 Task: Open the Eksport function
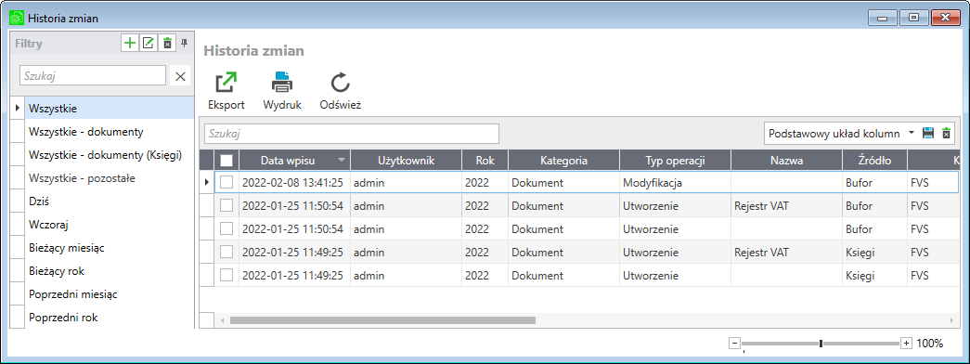[x=226, y=92]
